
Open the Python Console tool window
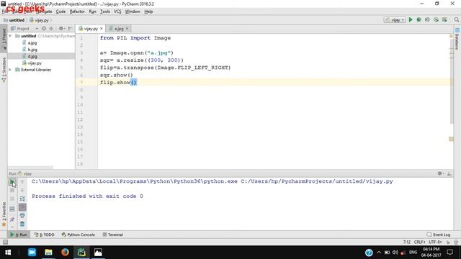click(x=79, y=235)
